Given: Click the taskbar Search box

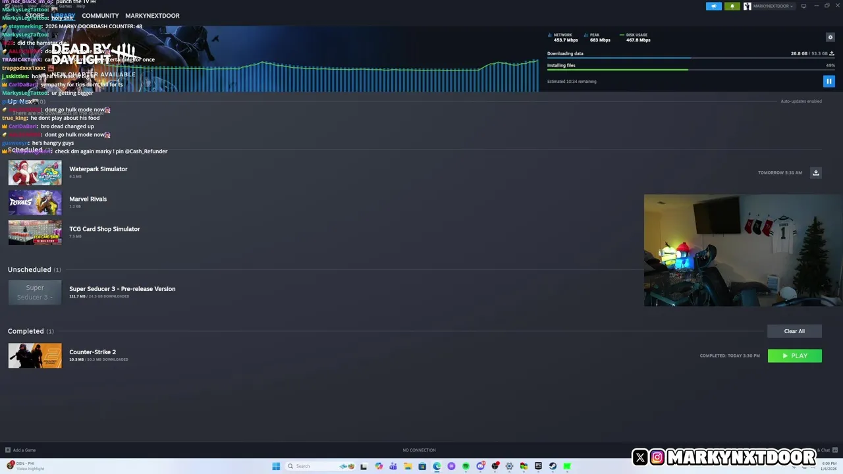Looking at the screenshot, I should pos(319,466).
